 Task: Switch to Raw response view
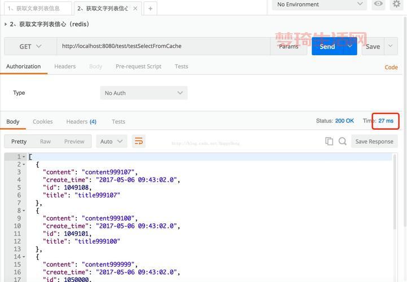click(45, 142)
